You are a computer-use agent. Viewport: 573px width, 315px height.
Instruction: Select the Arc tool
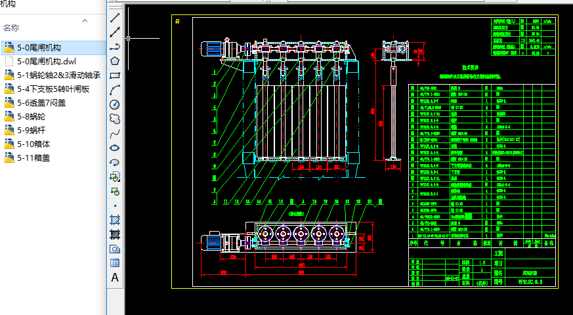[x=115, y=89]
